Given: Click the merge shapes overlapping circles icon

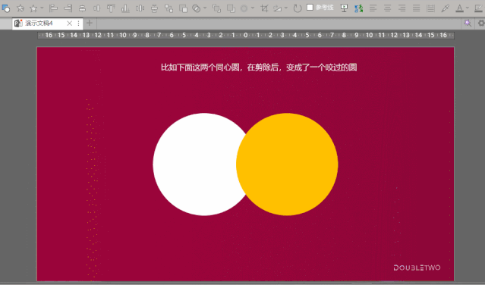Looking at the screenshot, I should [197, 8].
